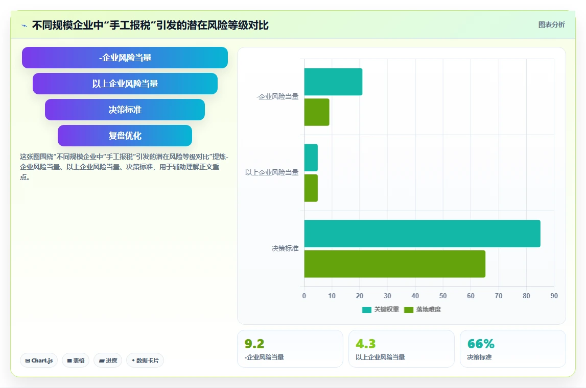Click the teal bar for 决策标准
The image size is (586, 388).
423,234
